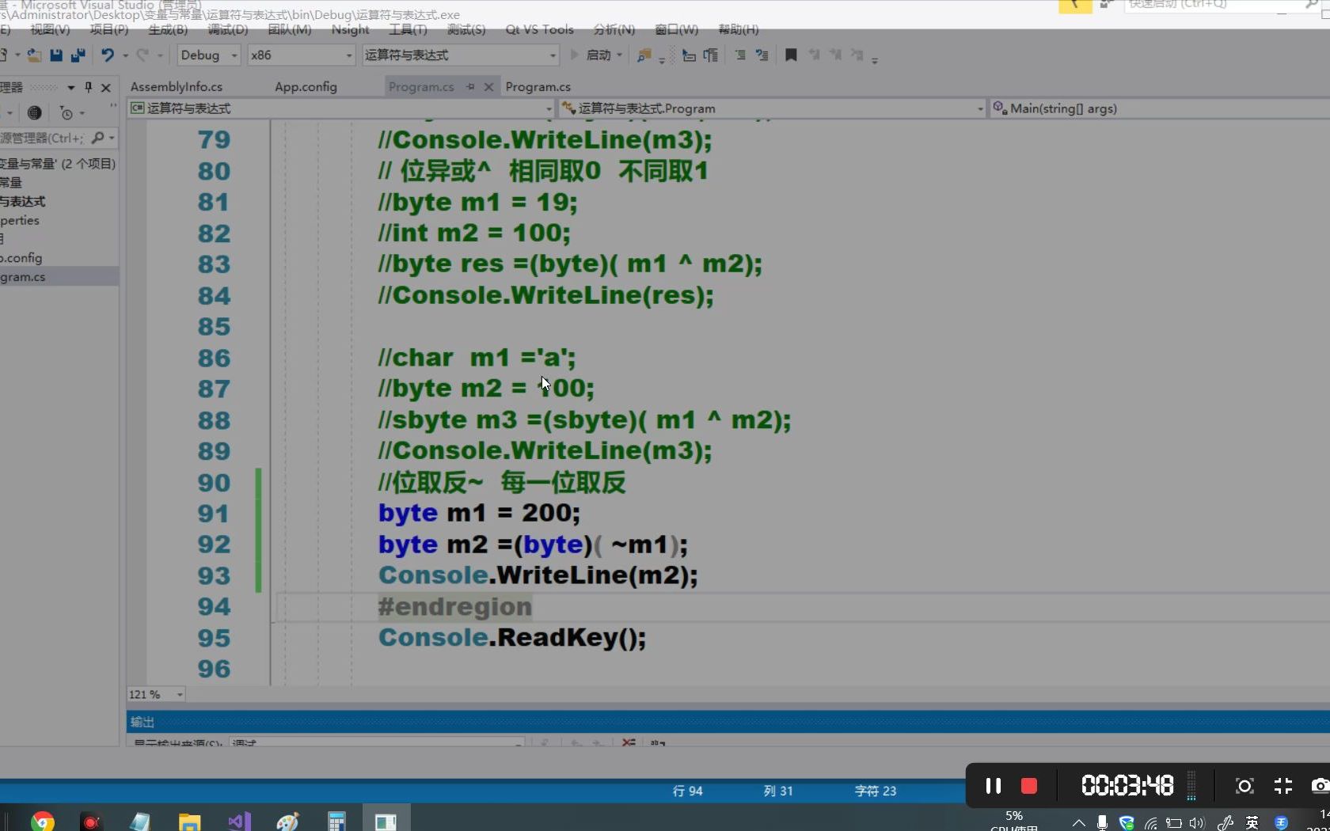The image size is (1330, 831).
Task: Open the 调试(D) menu
Action: [x=227, y=29]
